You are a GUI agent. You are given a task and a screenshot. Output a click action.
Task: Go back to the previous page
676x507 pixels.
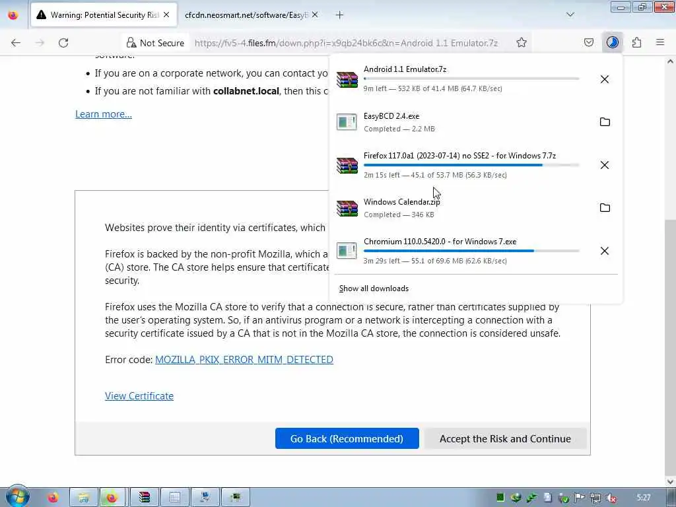click(16, 43)
